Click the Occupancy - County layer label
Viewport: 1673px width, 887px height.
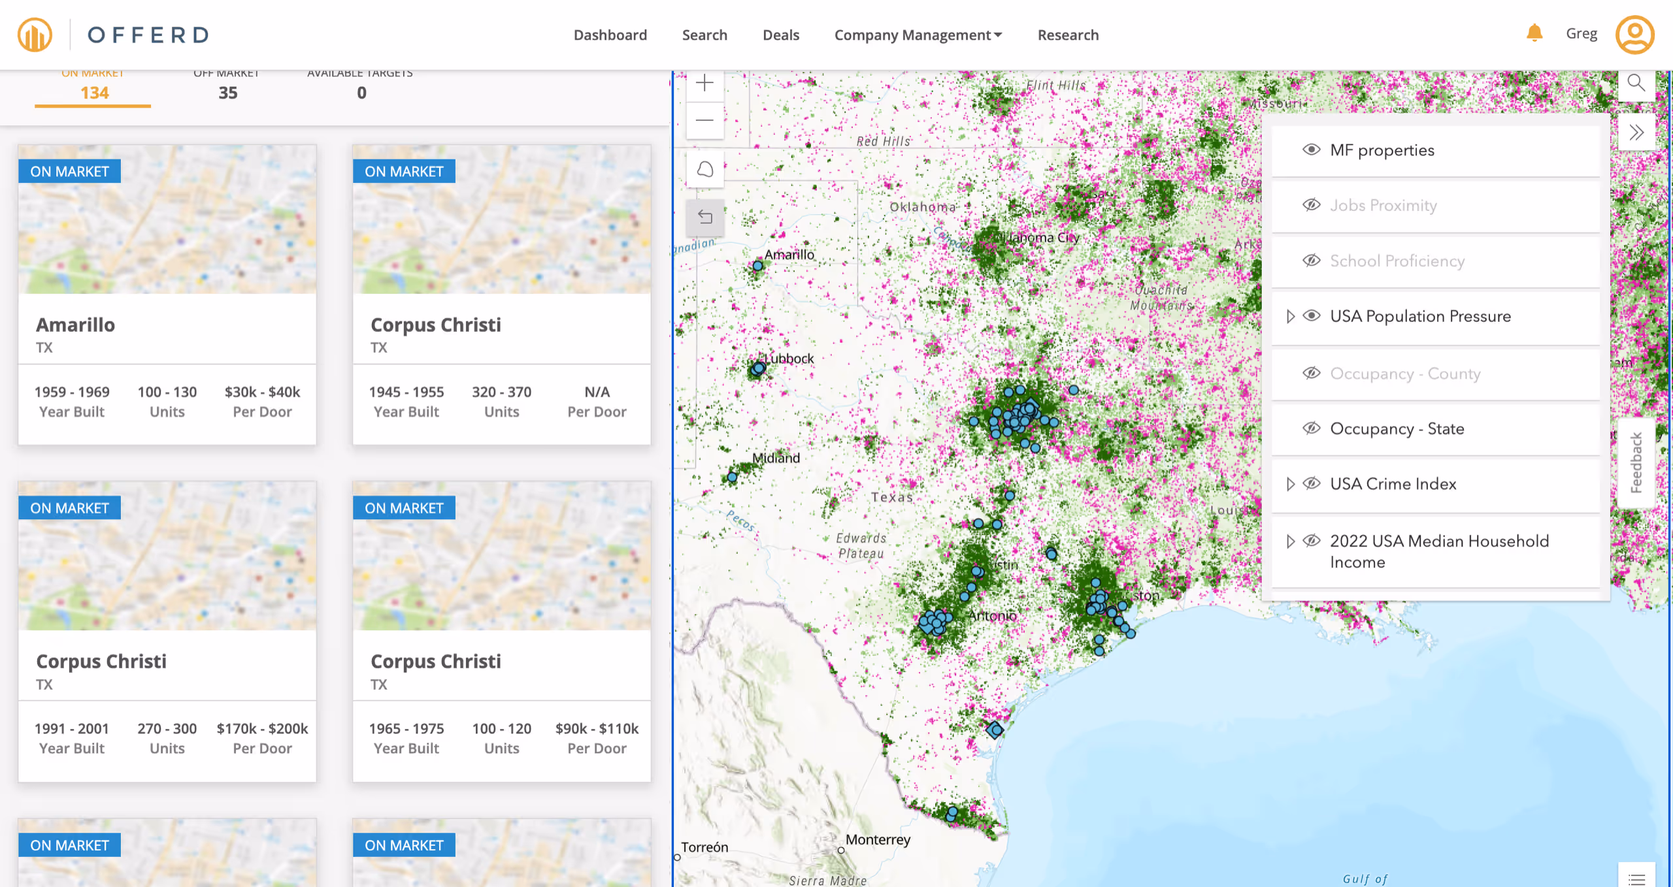coord(1405,373)
